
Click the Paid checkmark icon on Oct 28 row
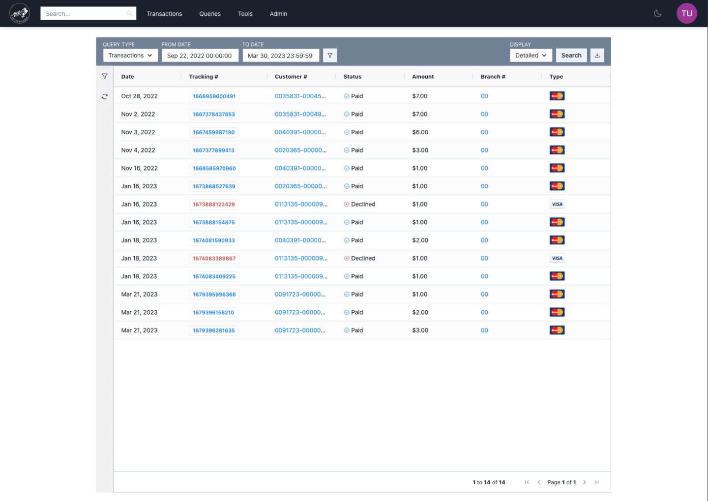tap(346, 96)
